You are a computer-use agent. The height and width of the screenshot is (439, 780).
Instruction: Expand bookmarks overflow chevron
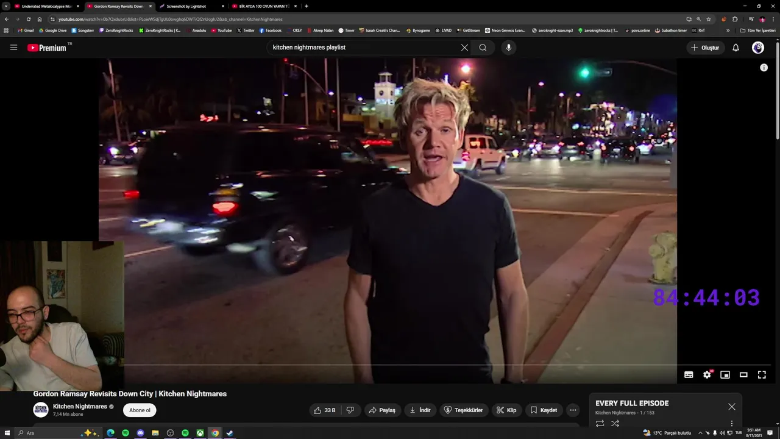(728, 30)
